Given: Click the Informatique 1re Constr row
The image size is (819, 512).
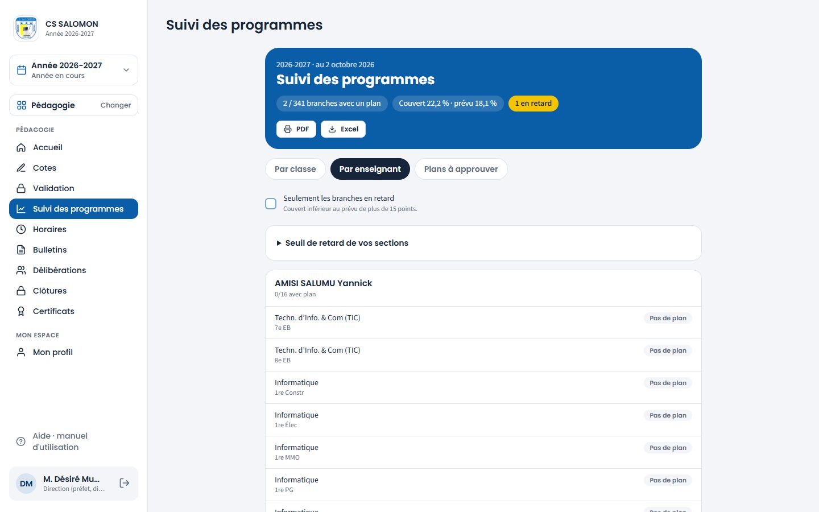Looking at the screenshot, I should [483, 387].
